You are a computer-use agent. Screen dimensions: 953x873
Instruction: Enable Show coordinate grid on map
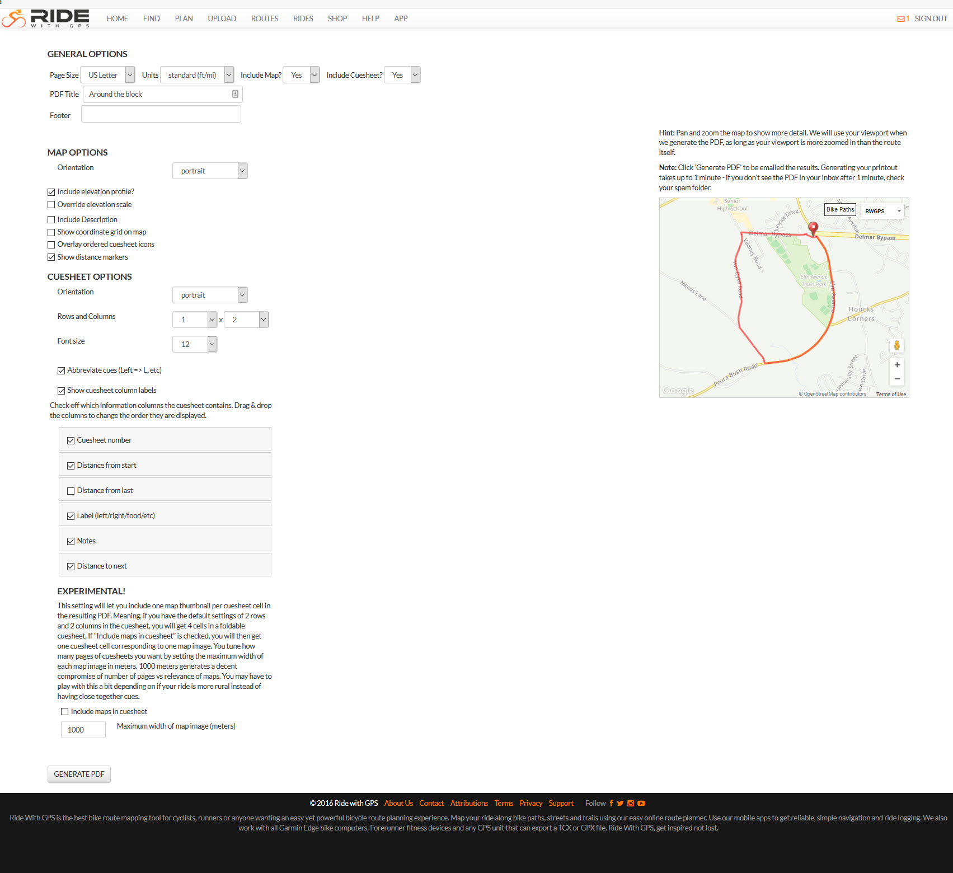pos(51,232)
